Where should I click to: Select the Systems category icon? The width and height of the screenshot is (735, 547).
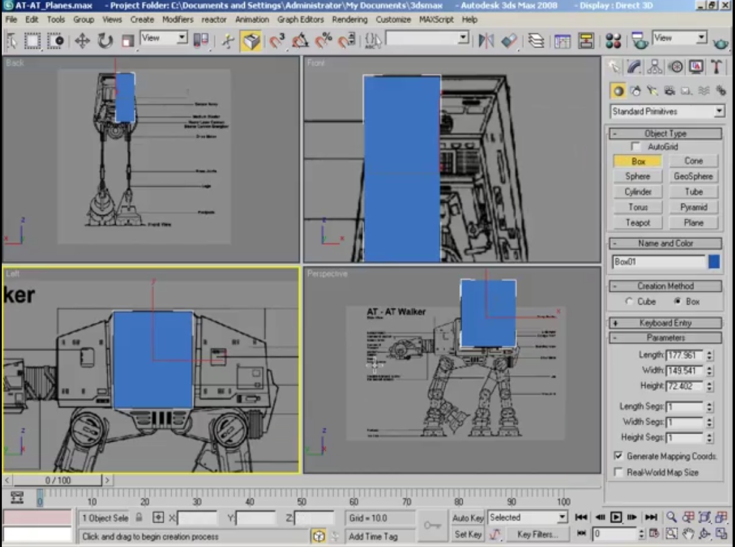coord(721,91)
